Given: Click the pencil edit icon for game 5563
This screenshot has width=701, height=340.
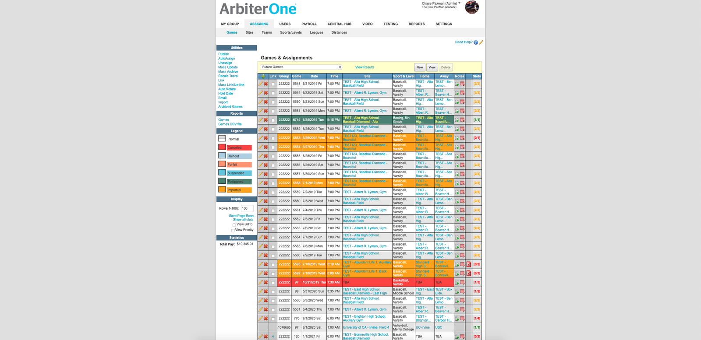Looking at the screenshot, I should coord(260,228).
